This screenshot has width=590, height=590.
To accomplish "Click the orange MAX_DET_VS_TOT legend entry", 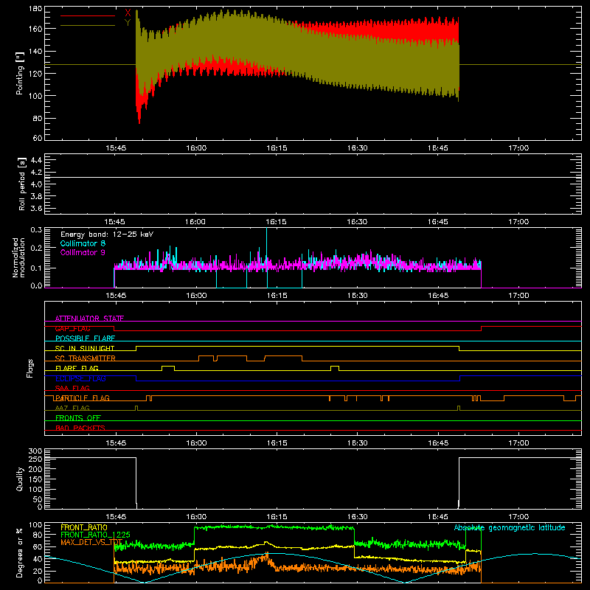I will pos(91,542).
